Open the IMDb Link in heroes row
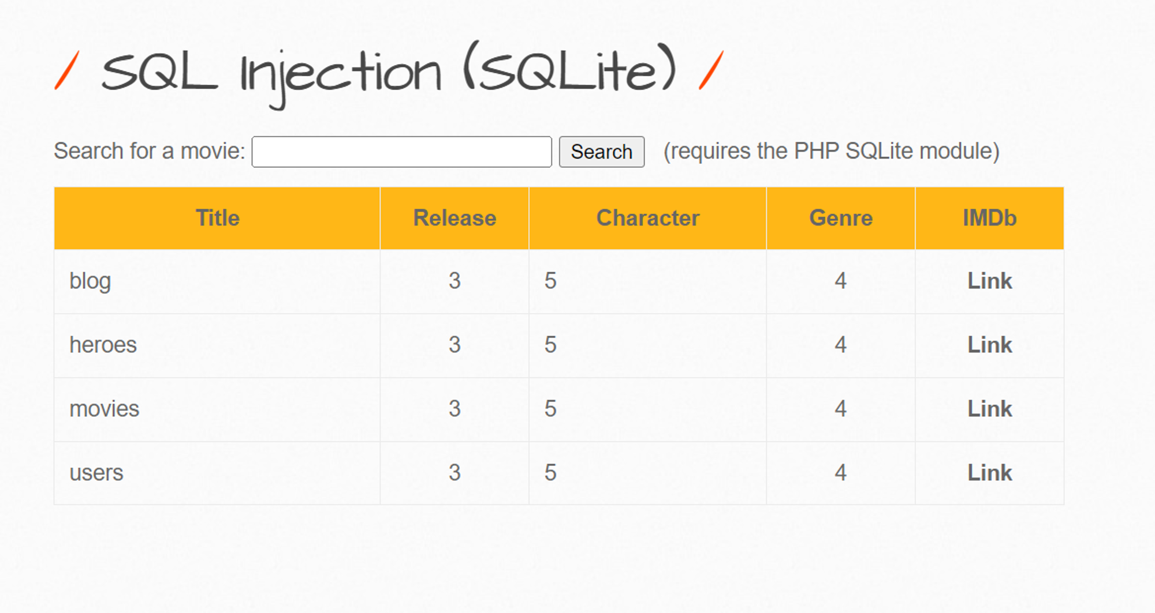 [x=990, y=345]
